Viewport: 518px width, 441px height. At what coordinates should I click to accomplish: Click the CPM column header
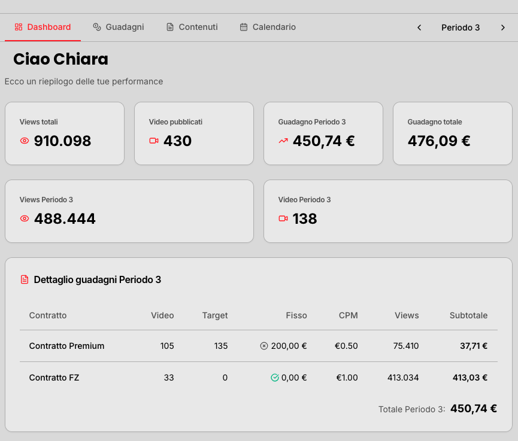click(x=348, y=315)
